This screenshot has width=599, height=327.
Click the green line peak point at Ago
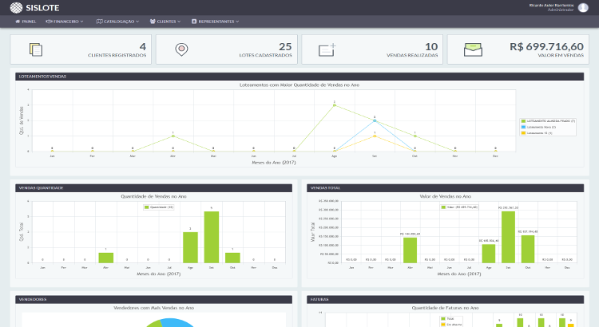click(x=335, y=105)
